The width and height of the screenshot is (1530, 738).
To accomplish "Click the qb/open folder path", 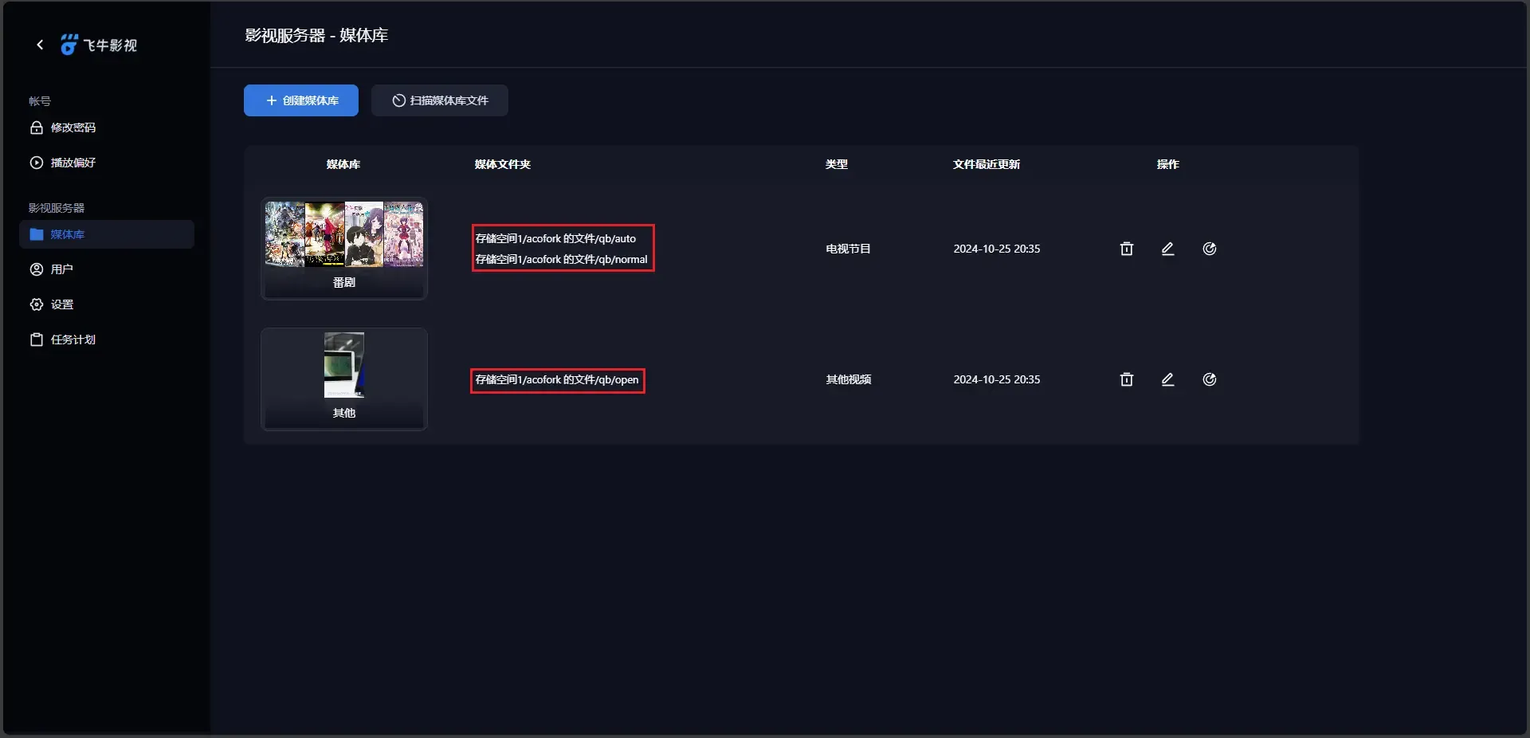I will (x=557, y=380).
